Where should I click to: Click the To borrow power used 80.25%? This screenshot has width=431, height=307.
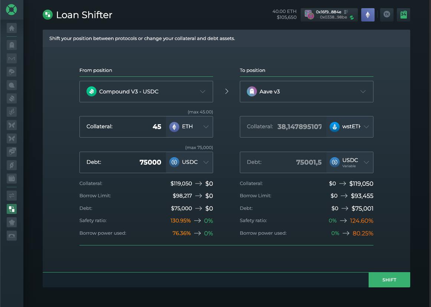[x=363, y=233]
